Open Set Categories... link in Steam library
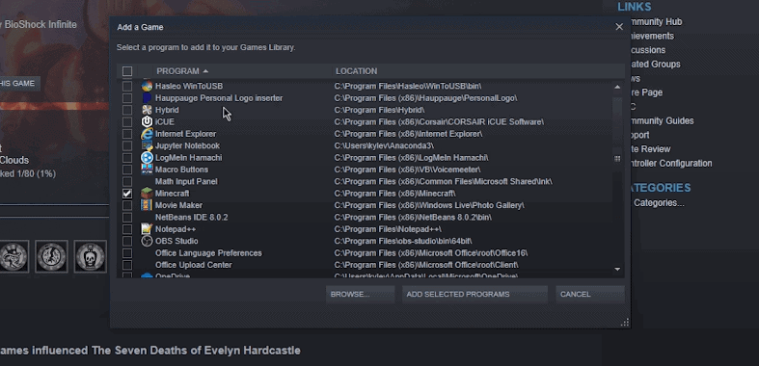The width and height of the screenshot is (759, 366). point(659,203)
